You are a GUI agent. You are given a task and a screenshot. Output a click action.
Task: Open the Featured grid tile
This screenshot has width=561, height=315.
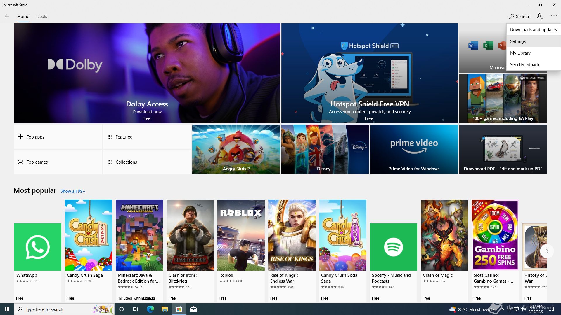tap(147, 137)
